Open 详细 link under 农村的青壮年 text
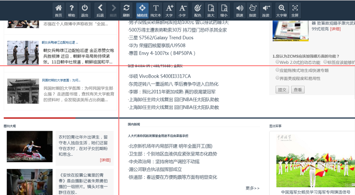Viewport: 355px width, 195px height. point(105,160)
